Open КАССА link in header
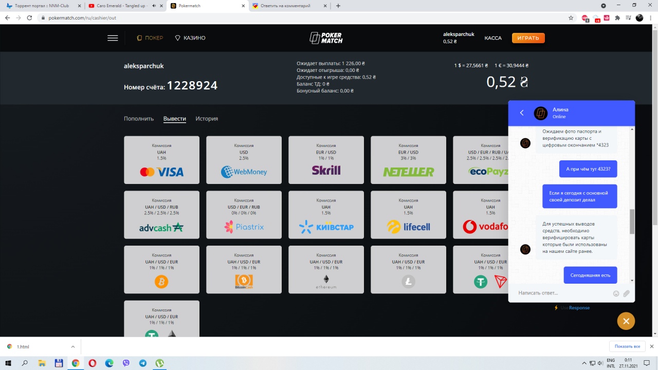The width and height of the screenshot is (658, 370). coord(493,38)
